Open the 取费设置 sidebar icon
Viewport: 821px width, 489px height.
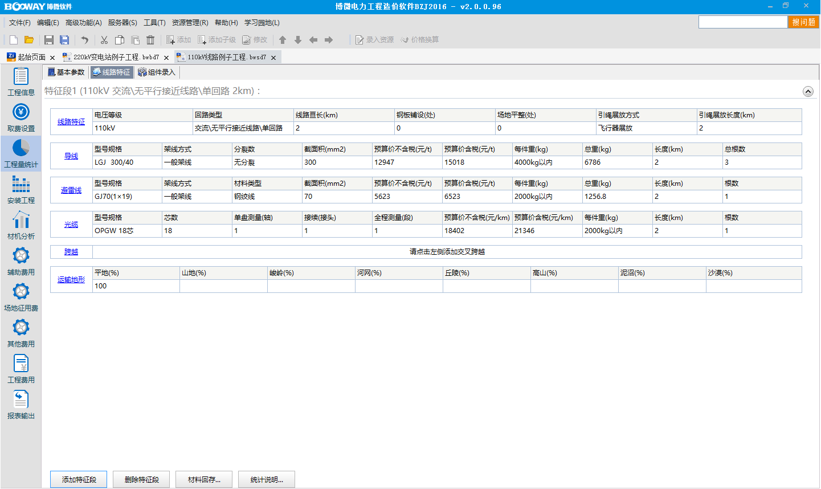(21, 118)
